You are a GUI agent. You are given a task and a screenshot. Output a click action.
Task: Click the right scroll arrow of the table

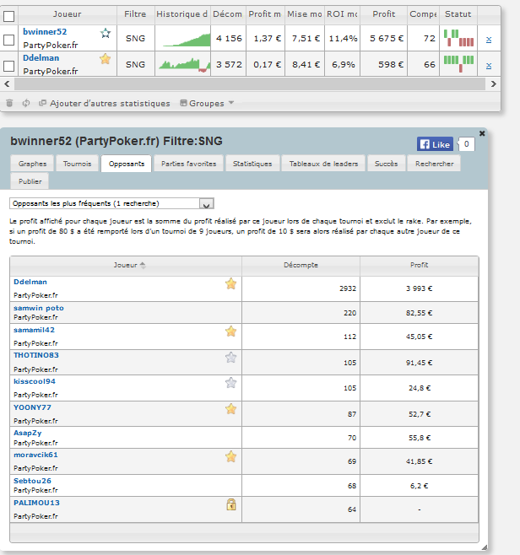494,84
